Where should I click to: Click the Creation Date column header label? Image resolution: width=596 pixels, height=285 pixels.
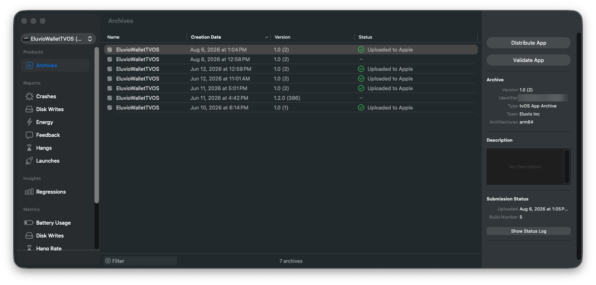pyautogui.click(x=206, y=37)
